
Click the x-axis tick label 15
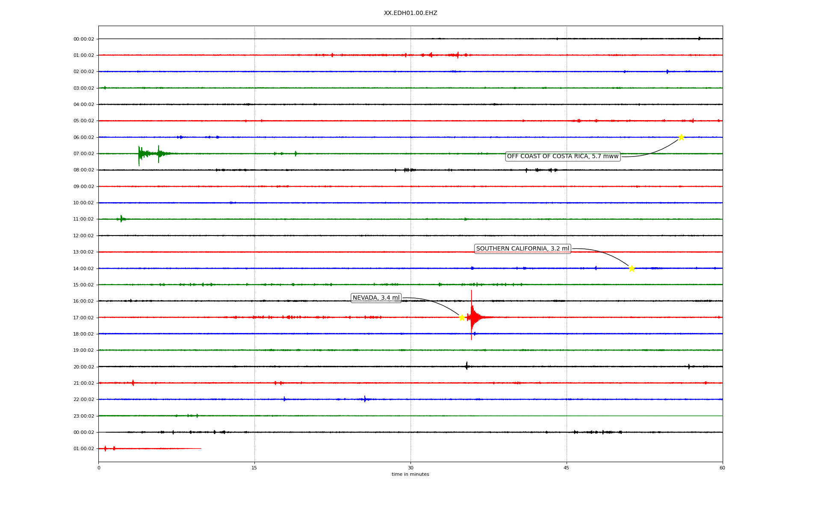click(x=254, y=468)
